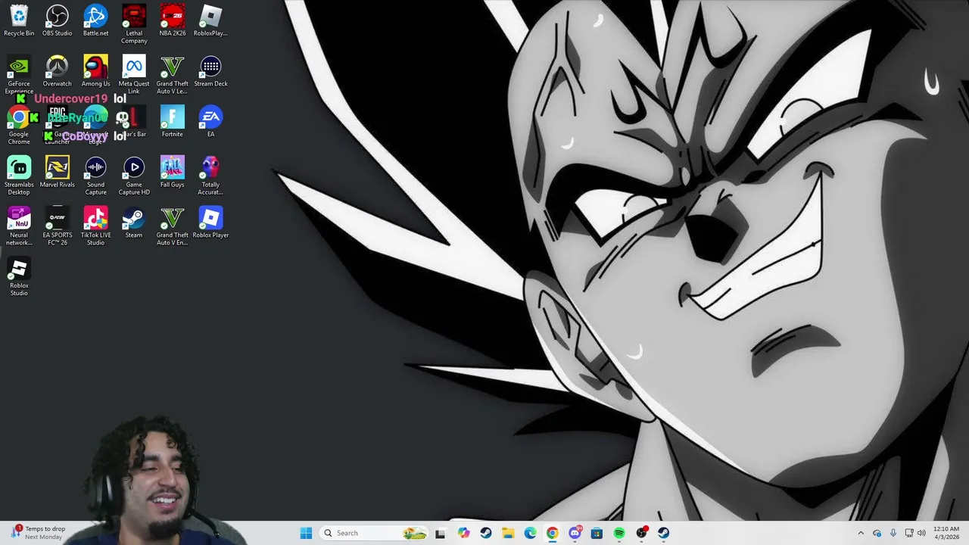
Task: Click the microphone tray icon
Action: (893, 533)
